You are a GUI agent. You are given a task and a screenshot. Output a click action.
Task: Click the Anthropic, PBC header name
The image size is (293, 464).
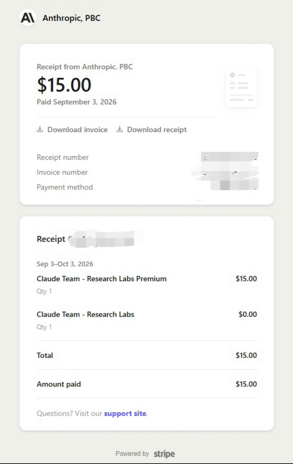click(72, 18)
